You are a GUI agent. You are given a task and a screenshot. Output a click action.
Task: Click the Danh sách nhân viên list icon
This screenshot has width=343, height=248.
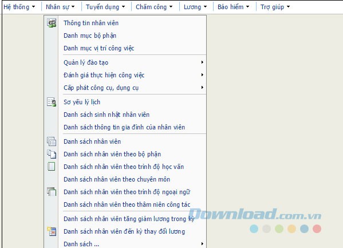(x=52, y=141)
